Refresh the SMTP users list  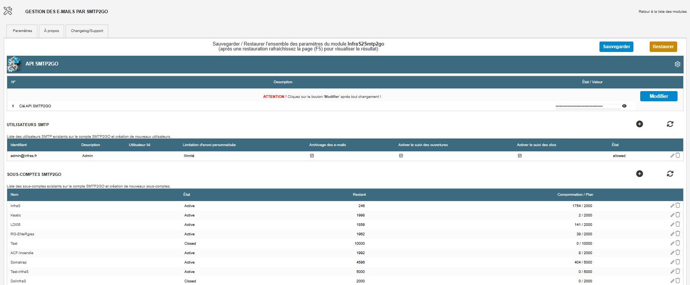coord(670,124)
